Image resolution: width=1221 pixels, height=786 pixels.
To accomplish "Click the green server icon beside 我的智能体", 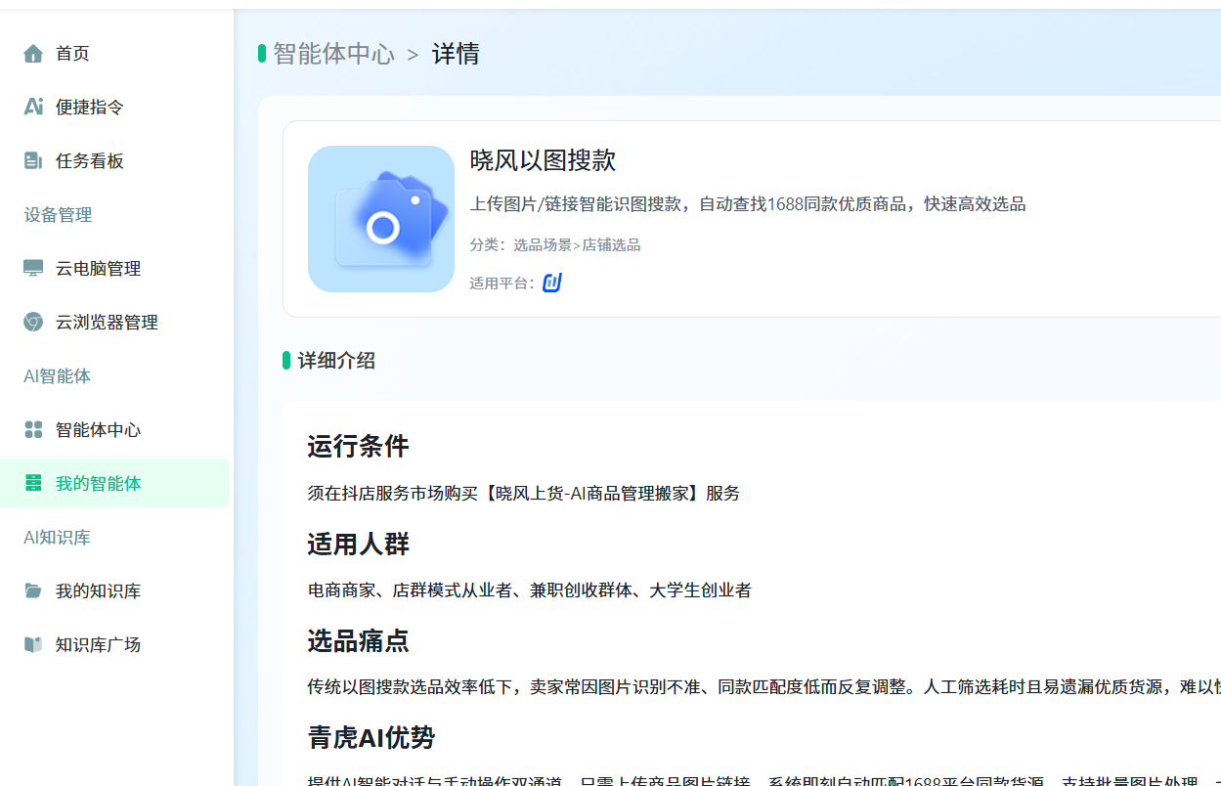I will pos(33,483).
